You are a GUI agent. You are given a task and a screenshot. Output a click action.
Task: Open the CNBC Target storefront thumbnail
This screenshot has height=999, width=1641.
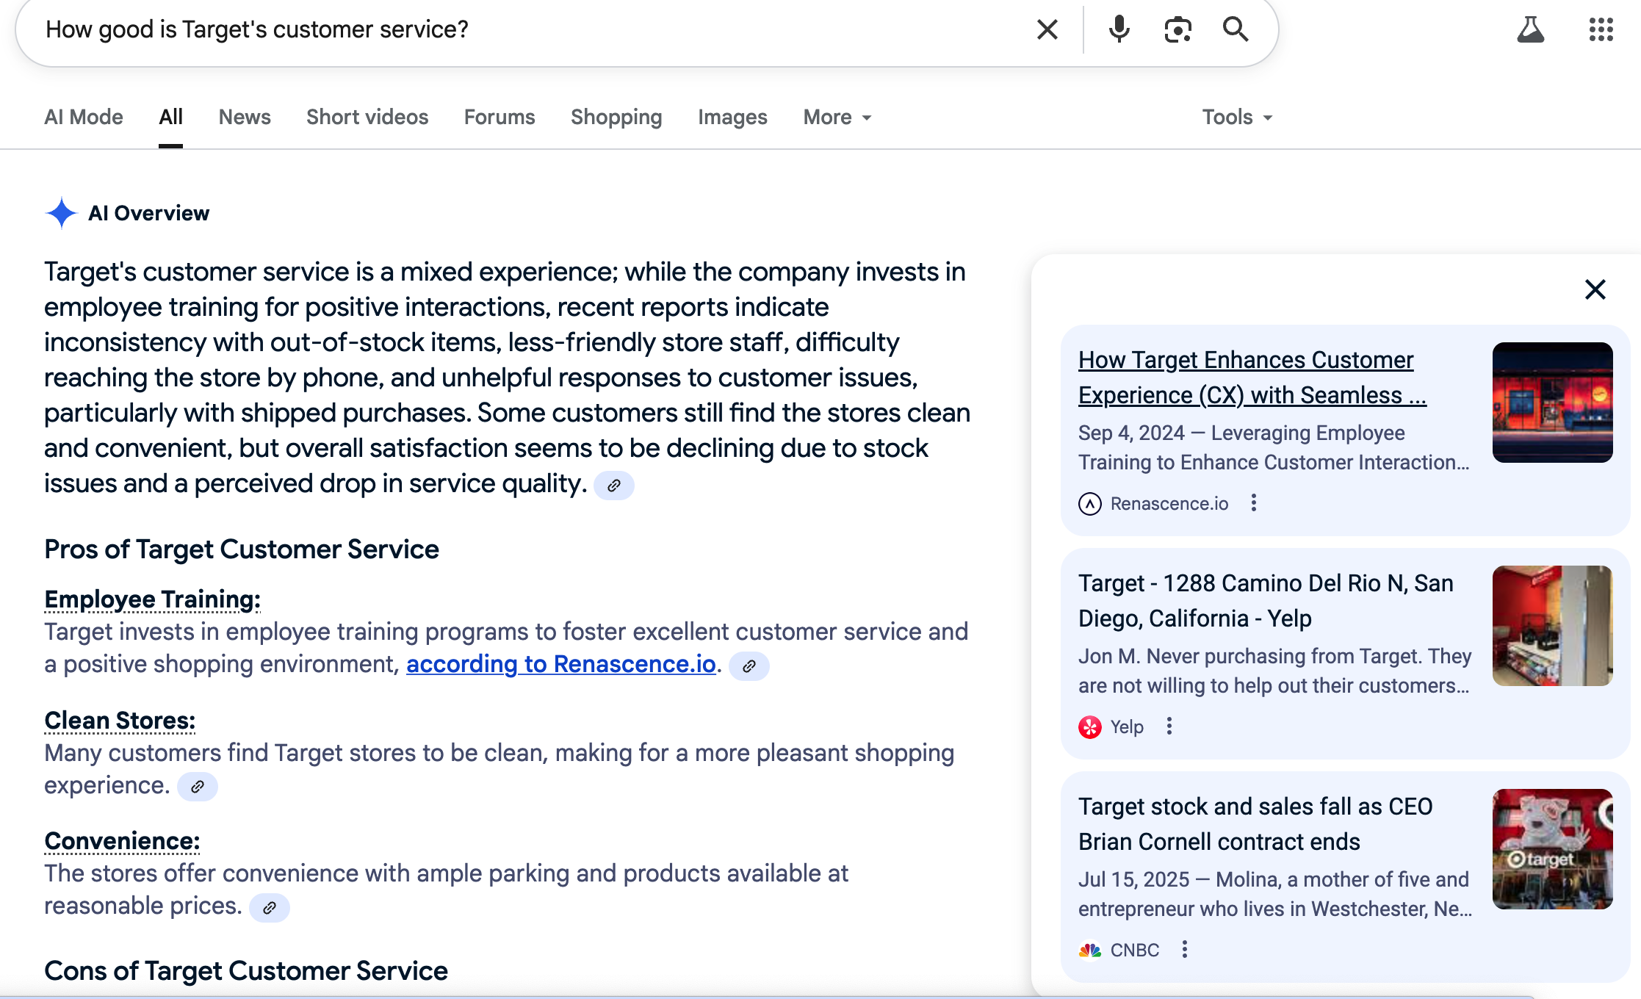pyautogui.click(x=1552, y=849)
